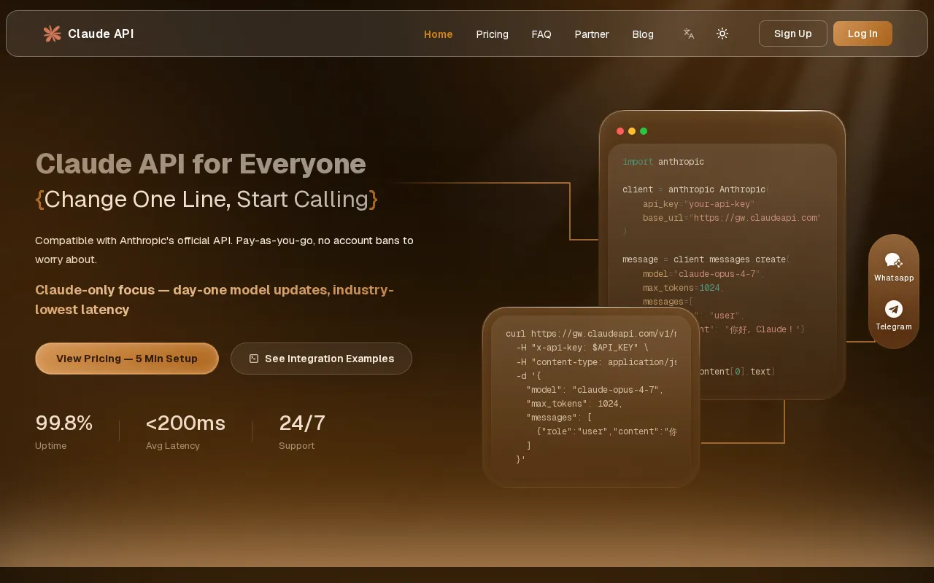Screen dimensions: 934x583
Task: Click the base_url line in Python snippet
Action: (x=732, y=218)
